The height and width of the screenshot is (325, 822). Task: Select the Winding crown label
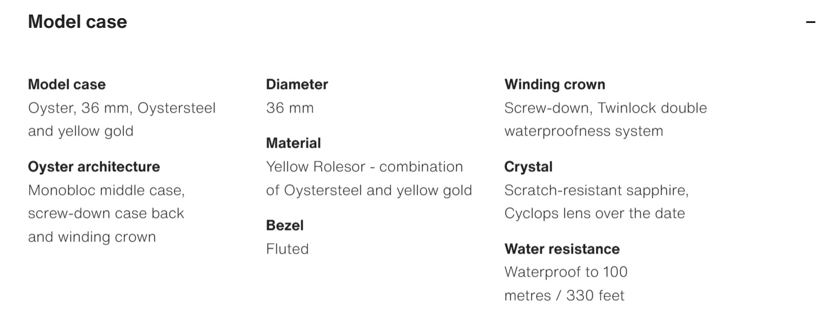coord(554,85)
